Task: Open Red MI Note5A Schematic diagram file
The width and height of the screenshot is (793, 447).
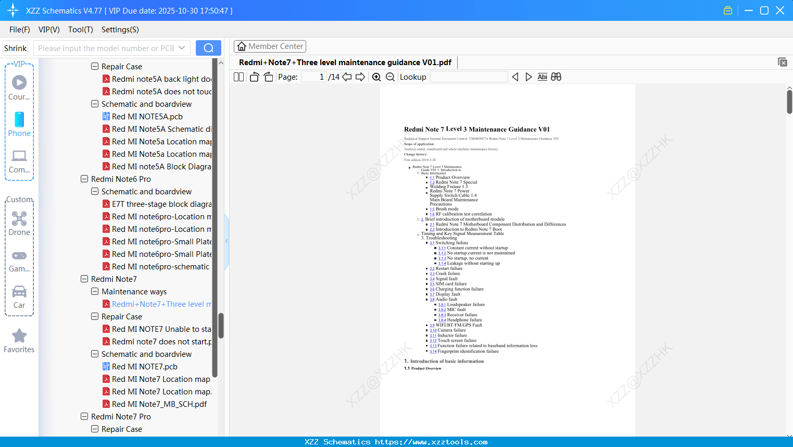Action: pos(157,129)
